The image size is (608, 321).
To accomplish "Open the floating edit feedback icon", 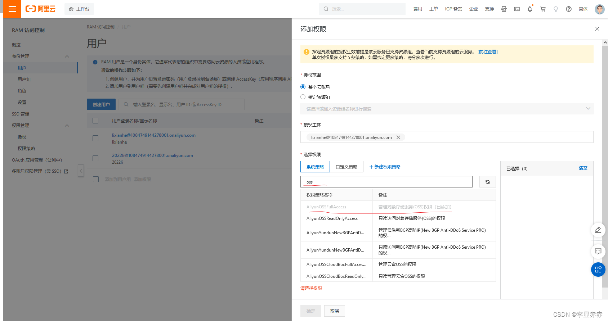I will tap(598, 230).
